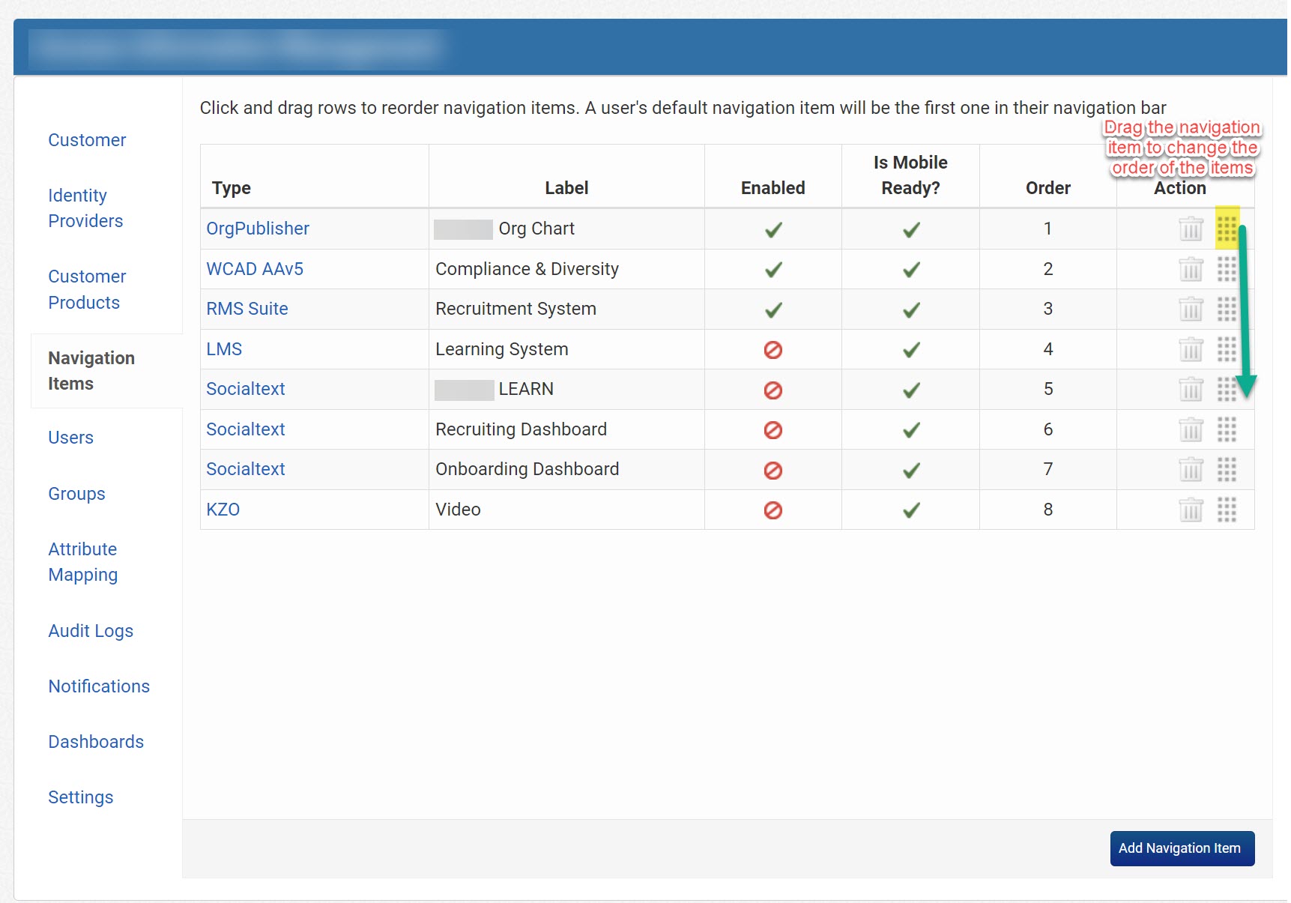Delete the LMS row with trash icon

click(x=1191, y=349)
